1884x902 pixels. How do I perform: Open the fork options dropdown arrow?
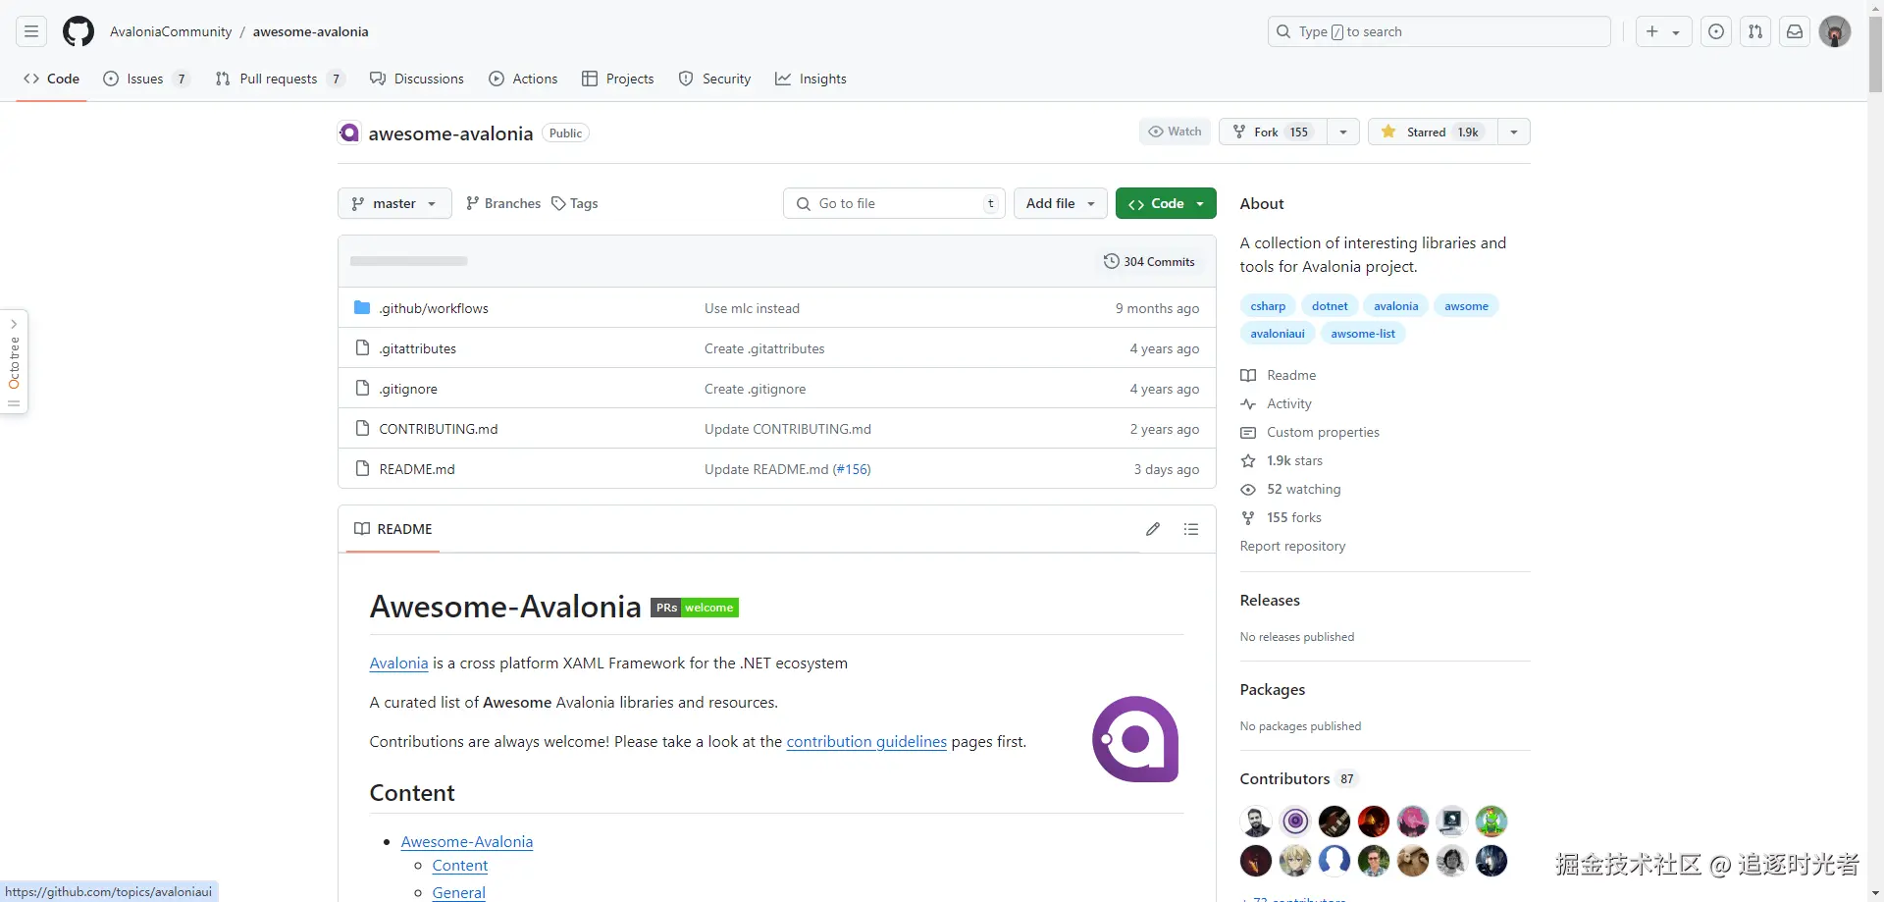click(1343, 132)
